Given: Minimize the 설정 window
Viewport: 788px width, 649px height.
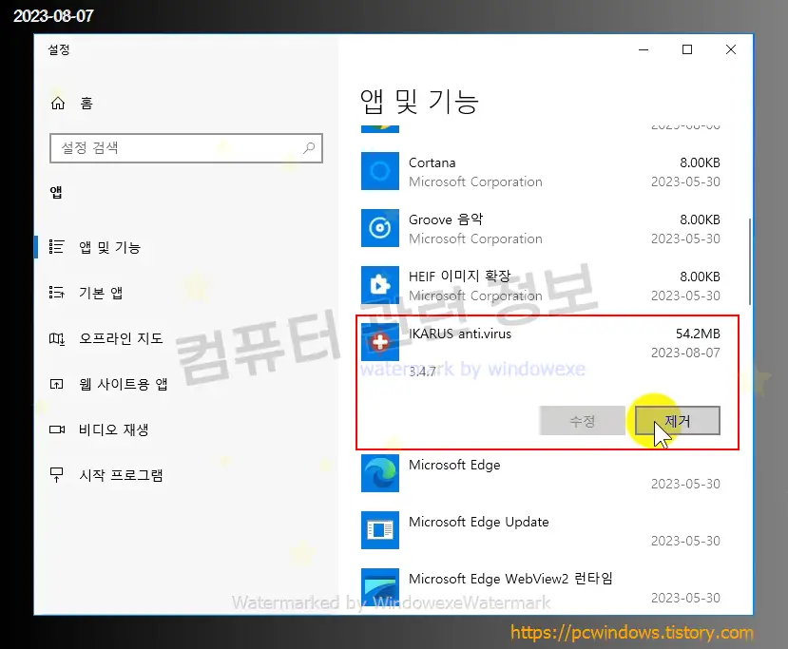Looking at the screenshot, I should [644, 49].
